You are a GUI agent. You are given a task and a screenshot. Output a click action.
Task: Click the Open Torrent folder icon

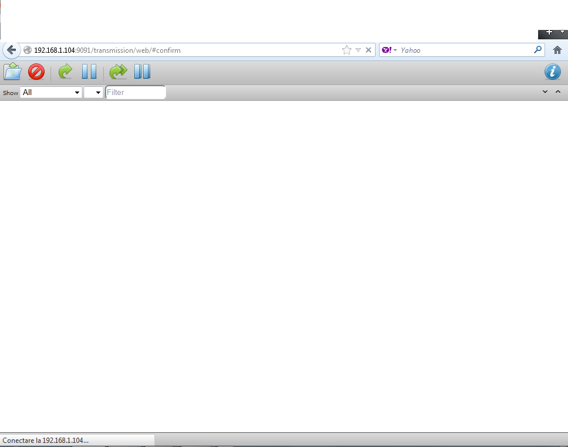12,72
